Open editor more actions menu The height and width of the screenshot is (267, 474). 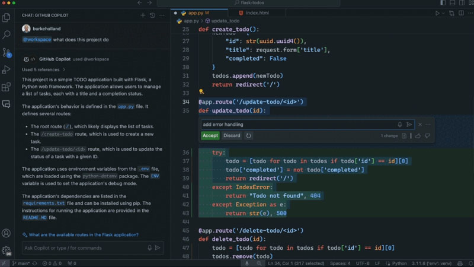[x=470, y=13]
